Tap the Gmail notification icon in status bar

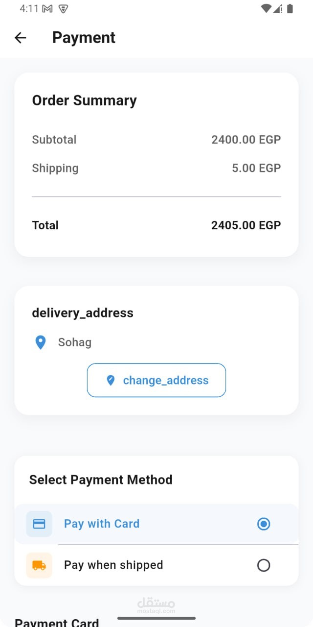coord(47,9)
